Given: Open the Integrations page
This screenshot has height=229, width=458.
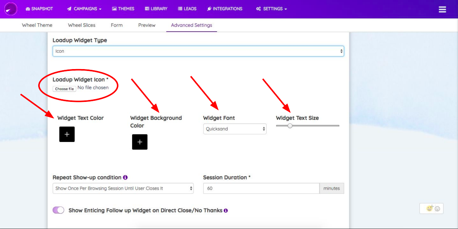Looking at the screenshot, I should [225, 9].
